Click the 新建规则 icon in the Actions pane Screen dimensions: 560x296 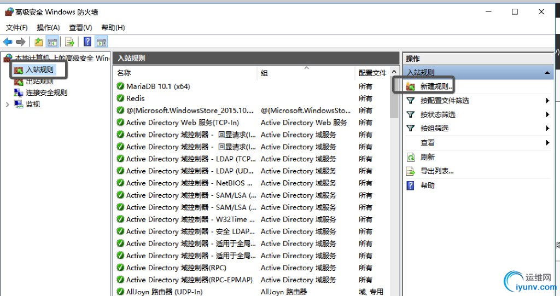tap(411, 86)
